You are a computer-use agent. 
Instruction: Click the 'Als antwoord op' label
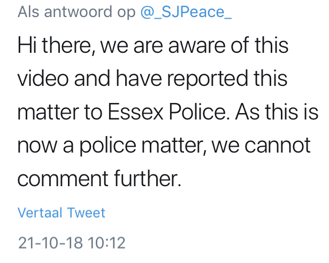76,12
